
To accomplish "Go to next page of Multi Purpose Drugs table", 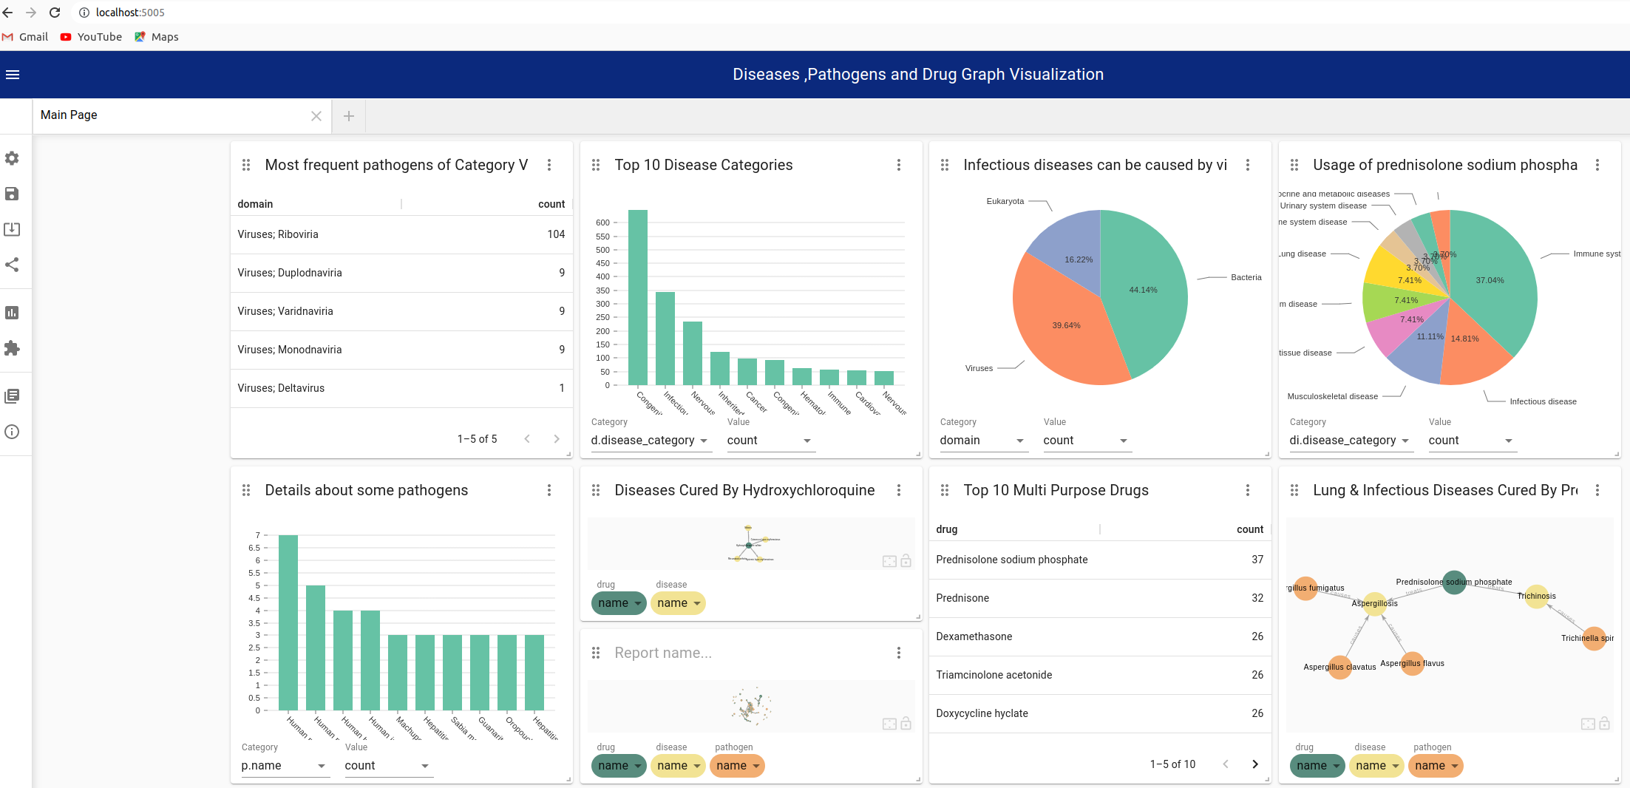I will [1255, 764].
